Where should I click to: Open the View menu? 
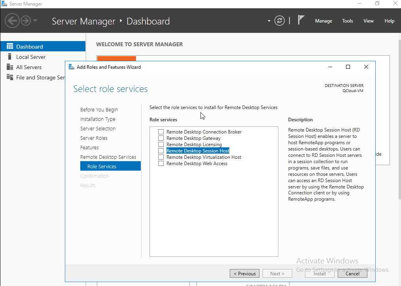tap(369, 21)
